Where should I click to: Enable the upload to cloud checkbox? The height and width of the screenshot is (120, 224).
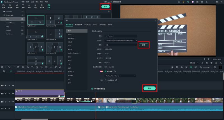tap(106, 80)
